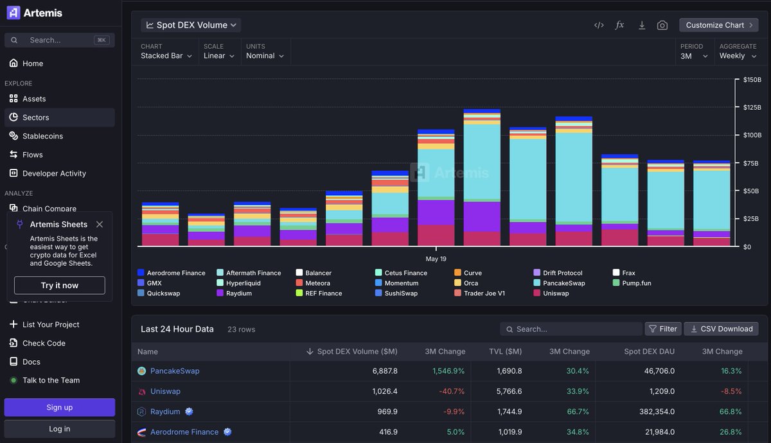This screenshot has height=443, width=771.
Task: Click the CSV Download button
Action: (x=720, y=329)
